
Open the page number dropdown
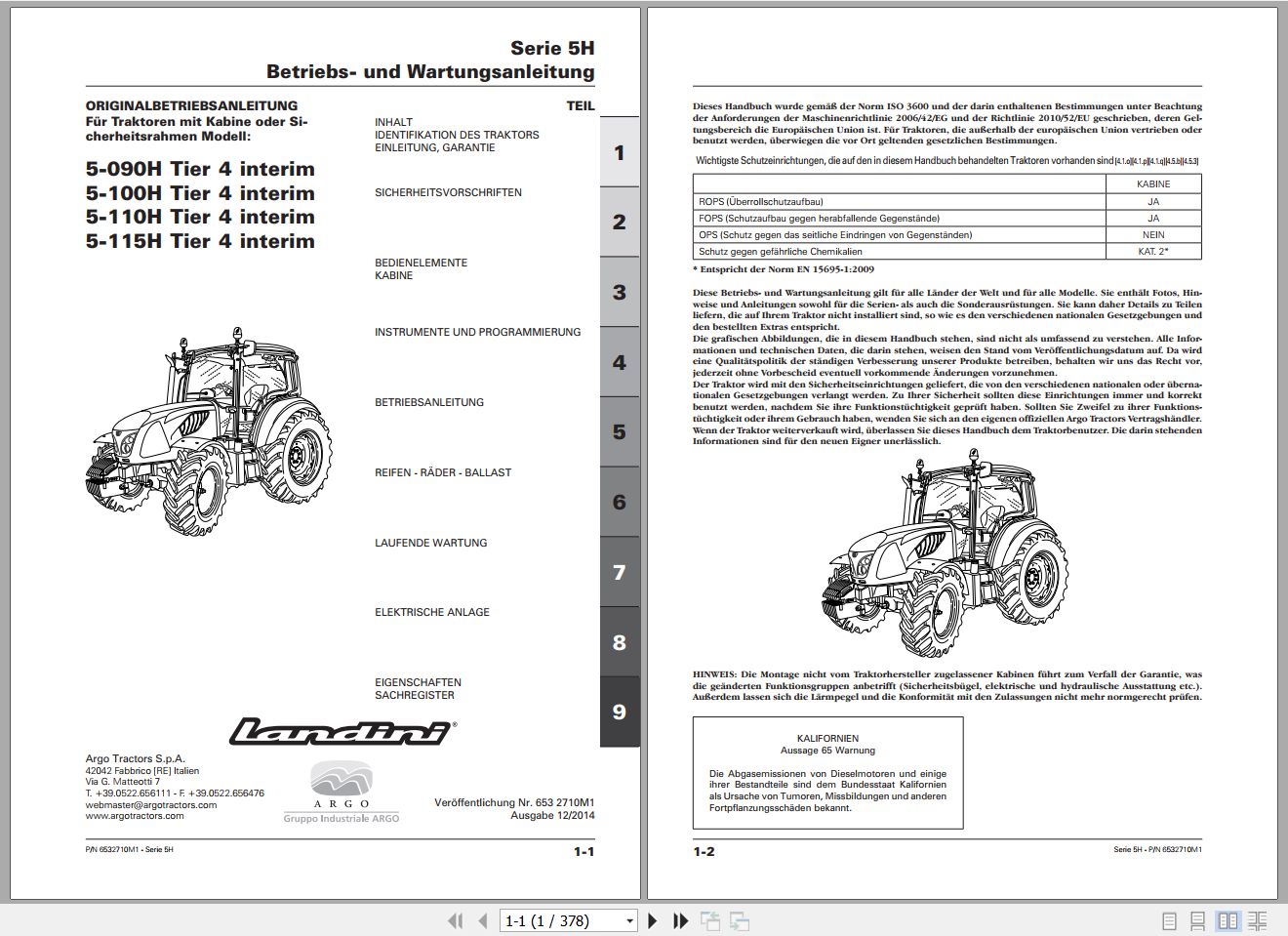[629, 921]
